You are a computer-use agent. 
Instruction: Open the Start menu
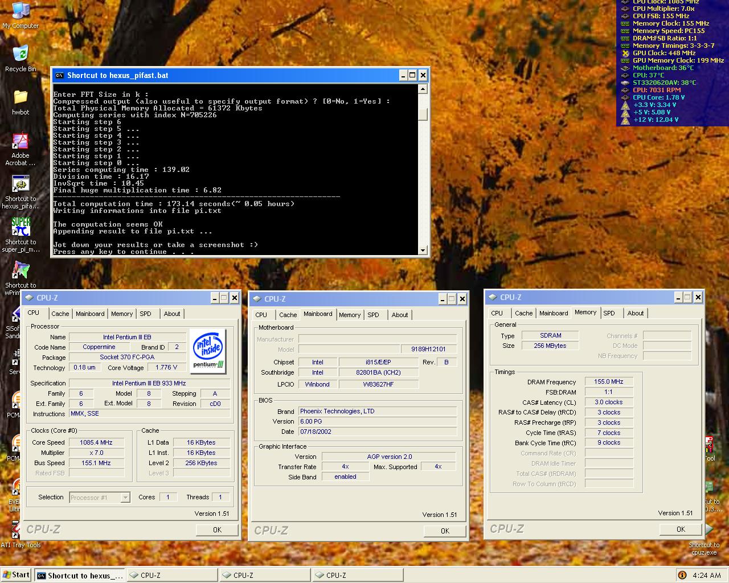pos(16,575)
